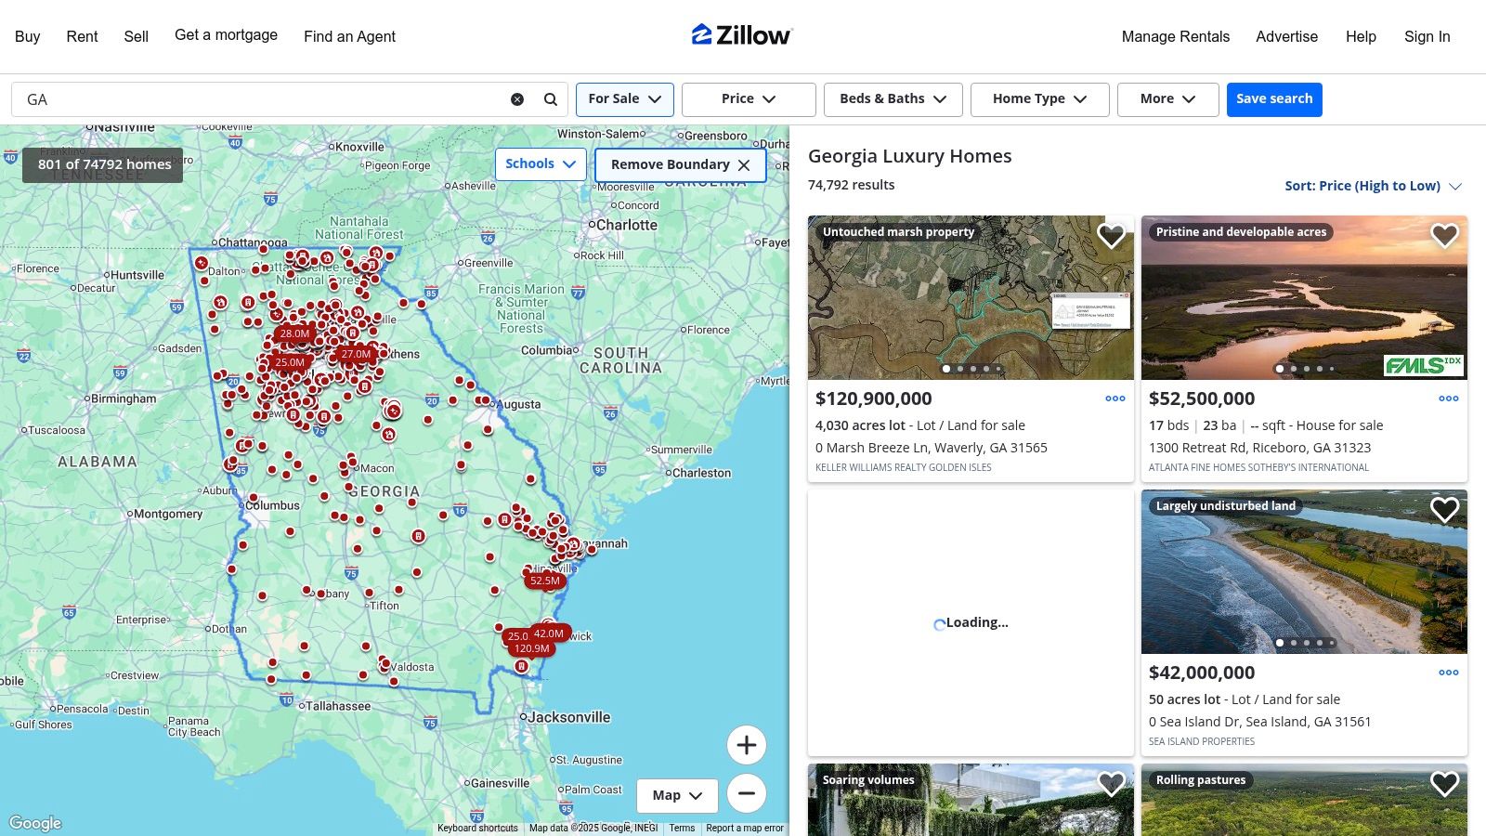Open the Help link
The image size is (1486, 836).
(x=1361, y=36)
